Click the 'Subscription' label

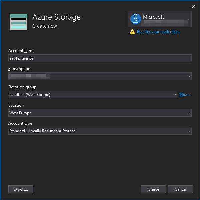(19, 69)
